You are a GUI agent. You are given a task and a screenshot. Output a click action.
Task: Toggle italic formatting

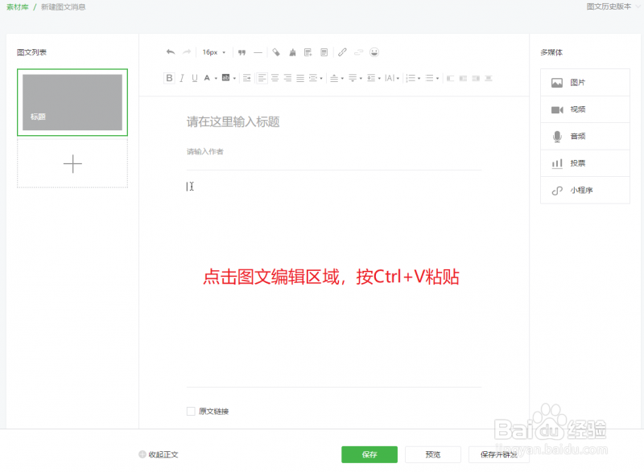coord(182,78)
